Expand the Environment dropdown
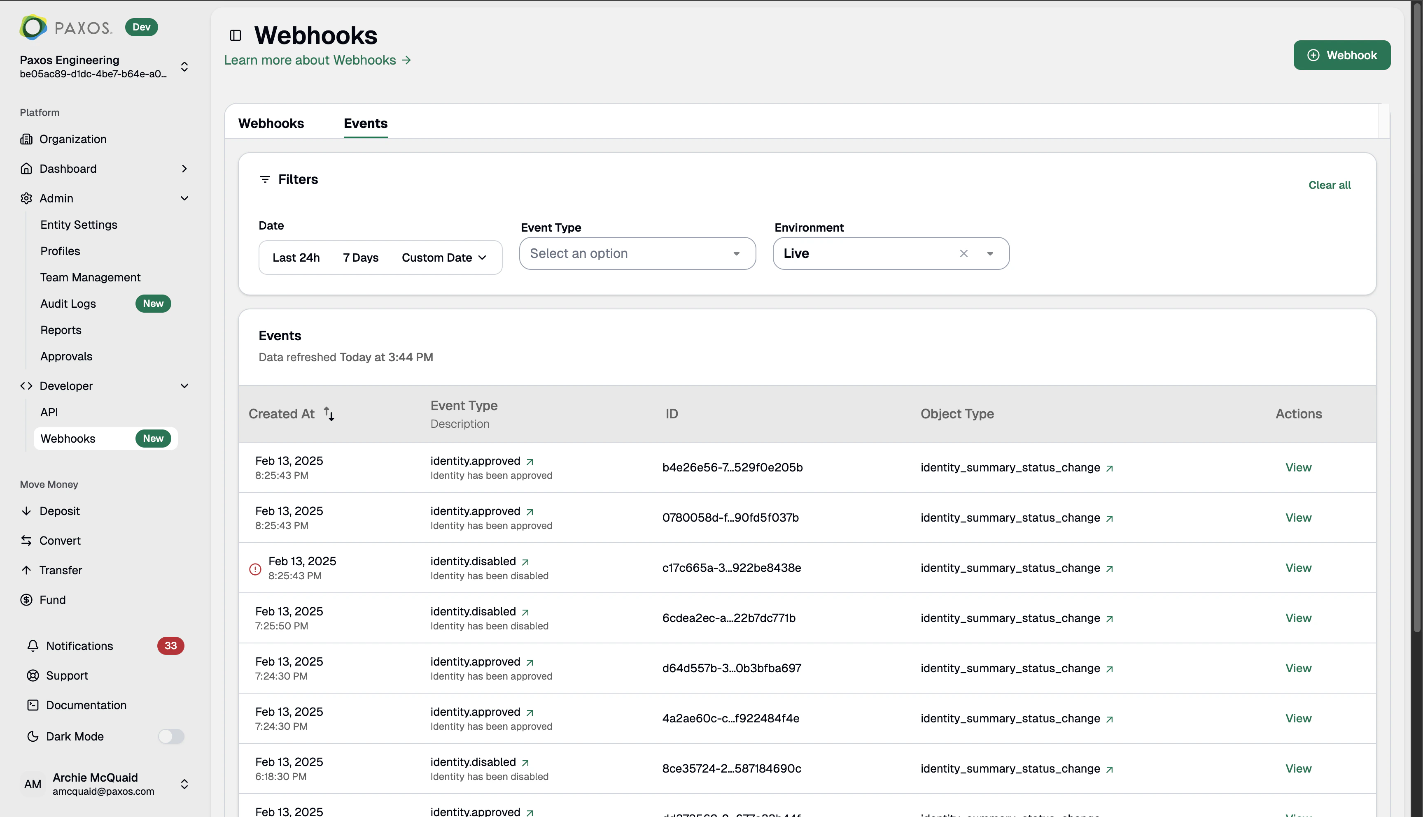 (990, 253)
